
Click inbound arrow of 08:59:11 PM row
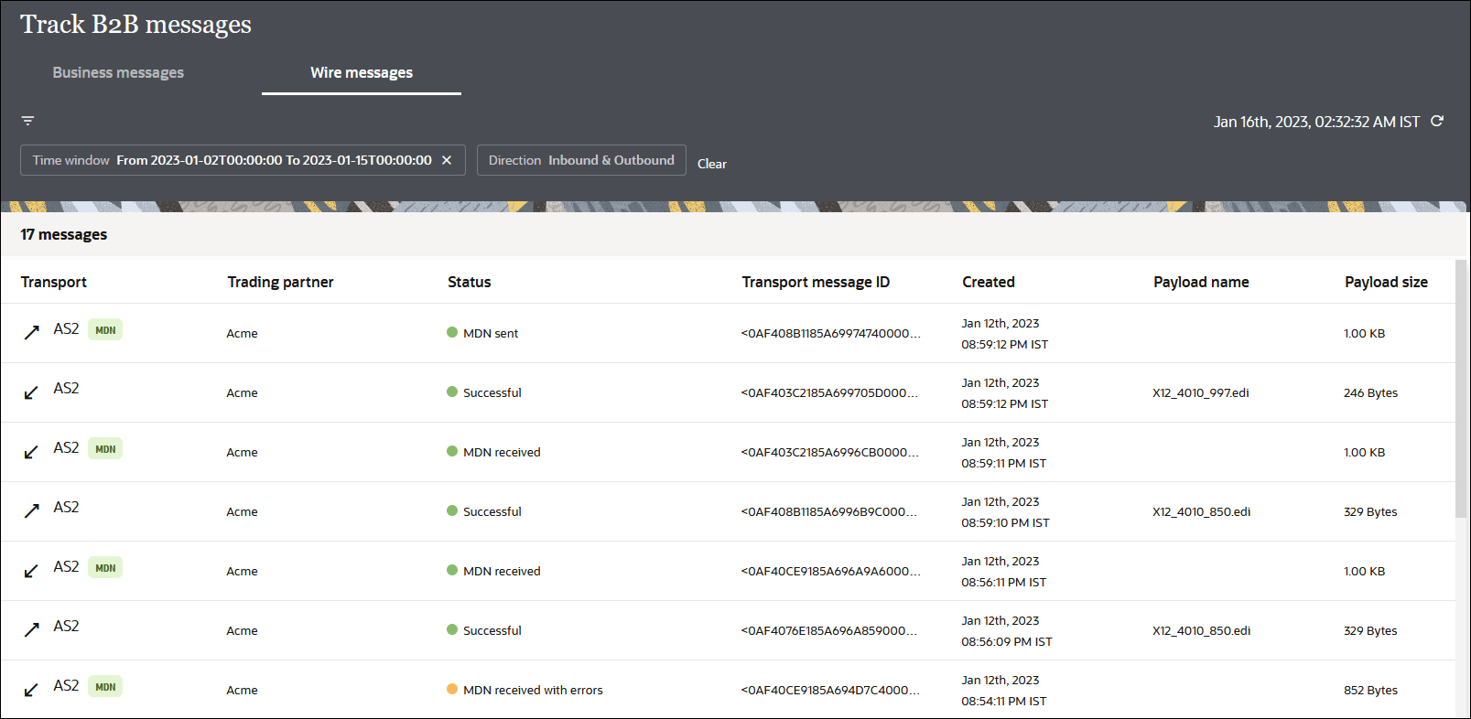pyautogui.click(x=32, y=452)
